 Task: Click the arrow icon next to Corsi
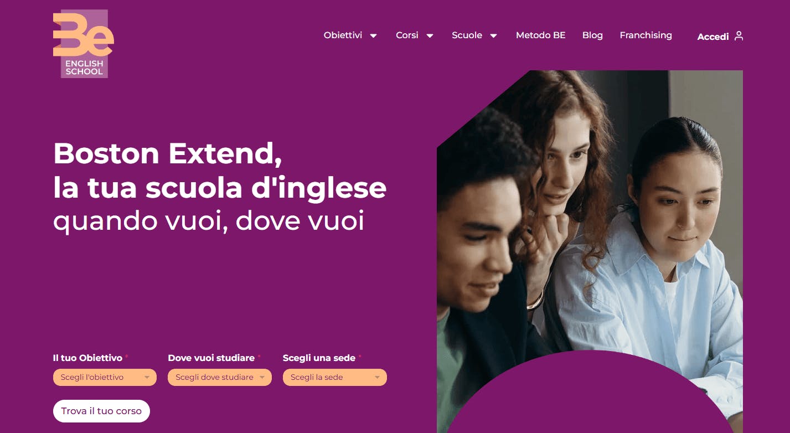tap(430, 36)
